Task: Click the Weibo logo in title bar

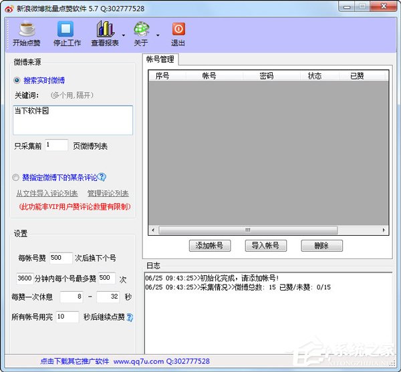Action: (x=9, y=9)
